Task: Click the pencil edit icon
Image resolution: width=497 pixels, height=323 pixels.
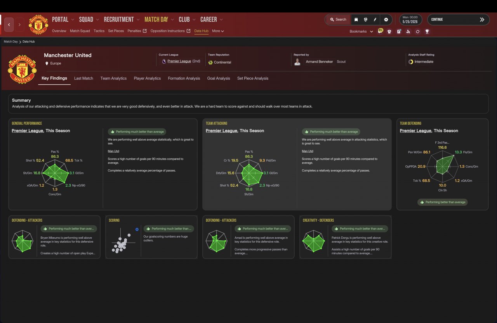Action: point(375,19)
